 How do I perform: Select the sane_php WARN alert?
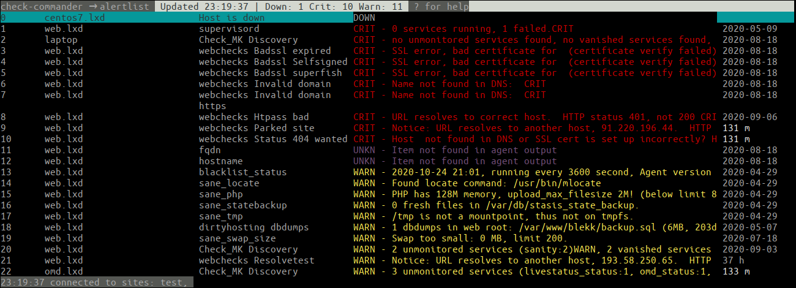pyautogui.click(x=220, y=194)
